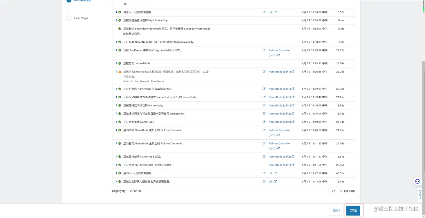This screenshot has height=218, width=425.
Task: Open Failover Controller (cdh1) link in ZooKeeper row
Action: pyautogui.click(x=280, y=53)
